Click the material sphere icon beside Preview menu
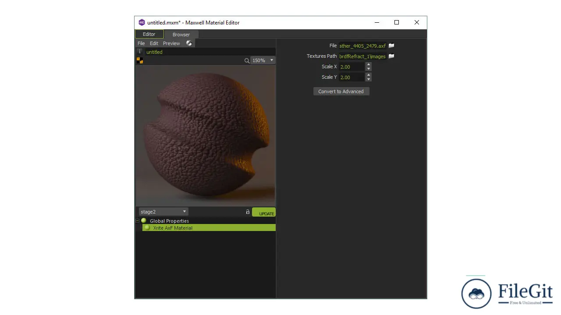This screenshot has height=315, width=561. [x=189, y=43]
